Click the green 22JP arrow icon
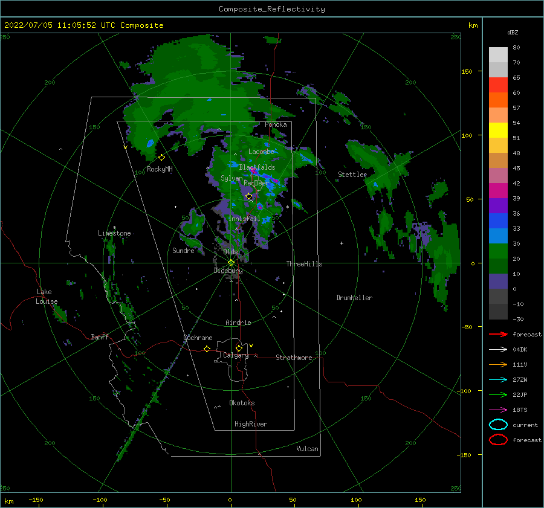Screen dimensions: 544x508 pyautogui.click(x=498, y=394)
